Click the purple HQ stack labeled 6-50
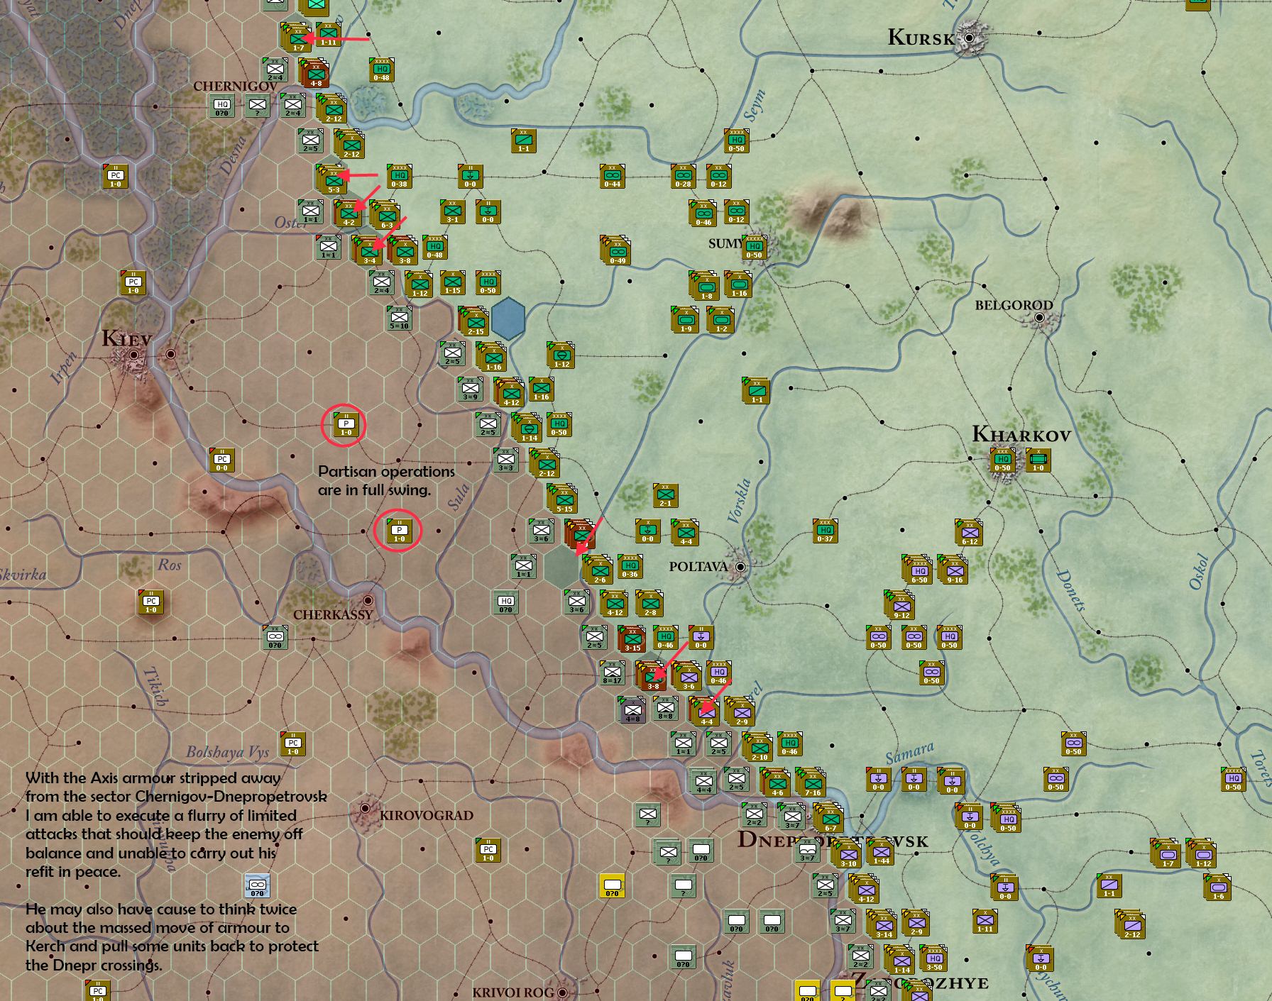Viewport: 1272px width, 1001px height. click(x=917, y=570)
